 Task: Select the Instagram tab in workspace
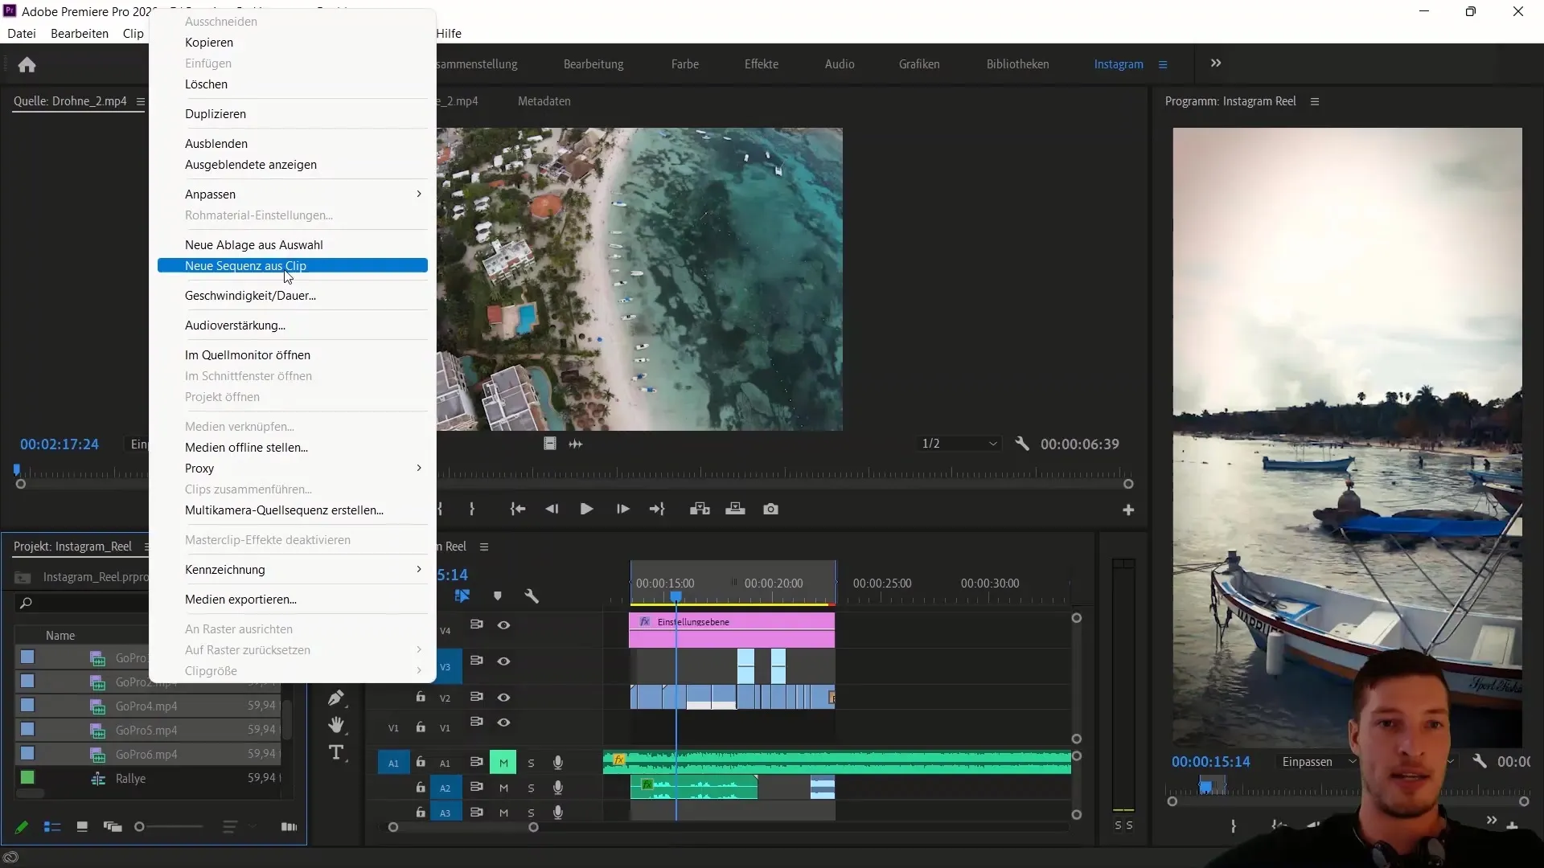(1119, 63)
